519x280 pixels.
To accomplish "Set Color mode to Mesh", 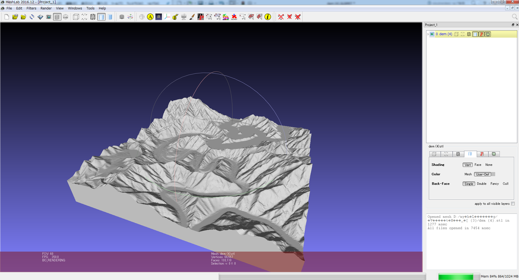I will tap(468, 174).
